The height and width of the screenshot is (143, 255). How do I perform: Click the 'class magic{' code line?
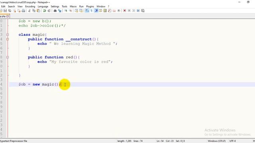pos(33,35)
